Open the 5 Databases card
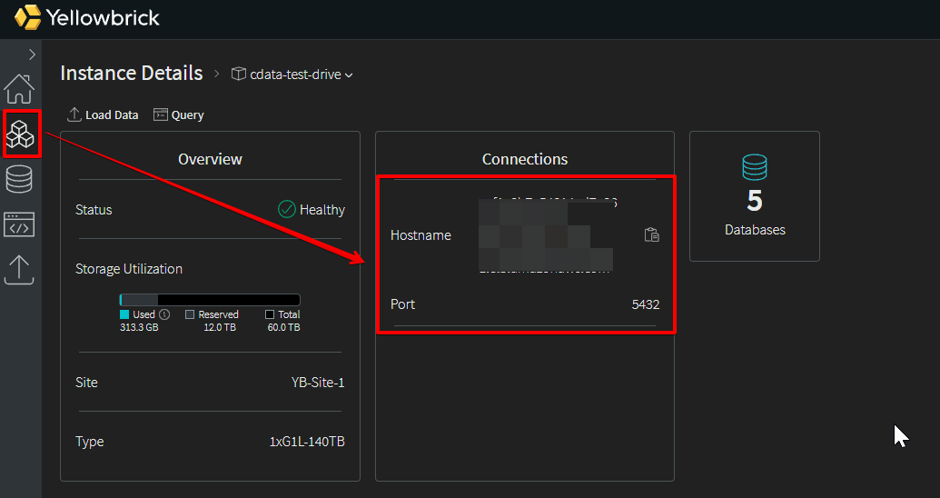The image size is (940, 498). (754, 196)
